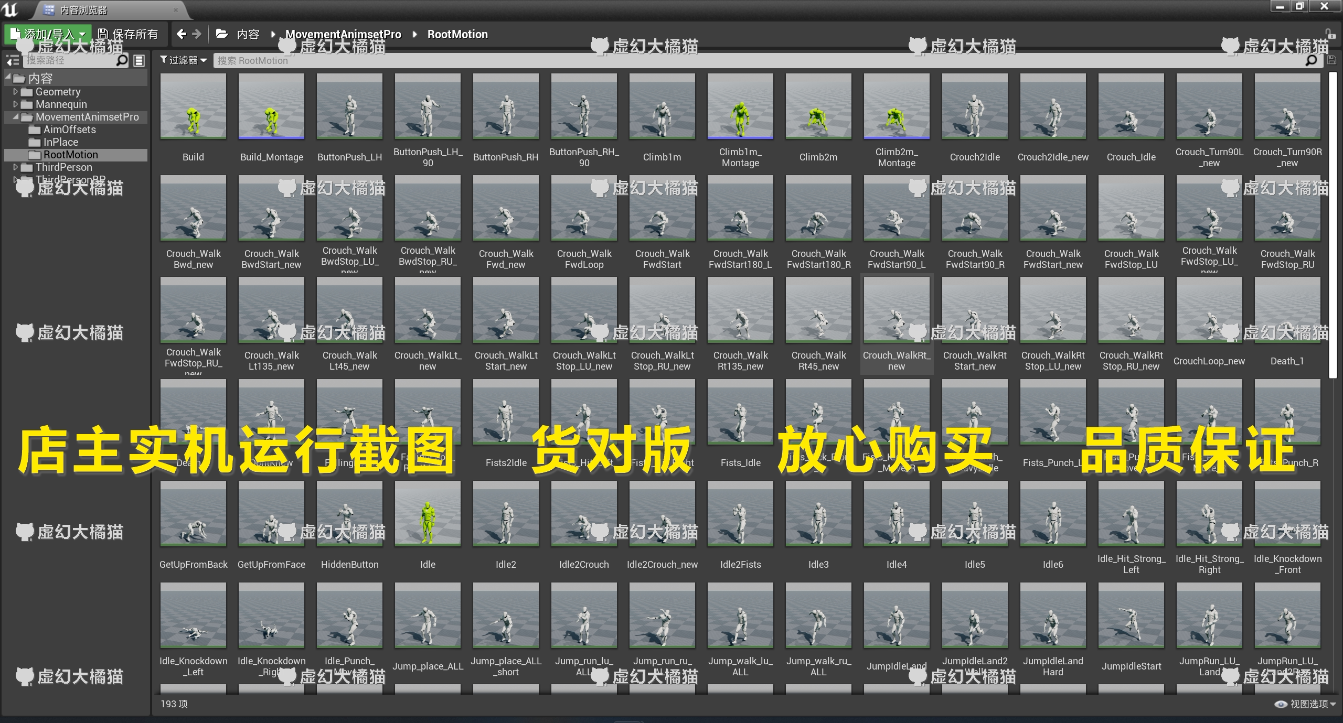Click the collections list icon
The image size is (1343, 723).
(139, 61)
